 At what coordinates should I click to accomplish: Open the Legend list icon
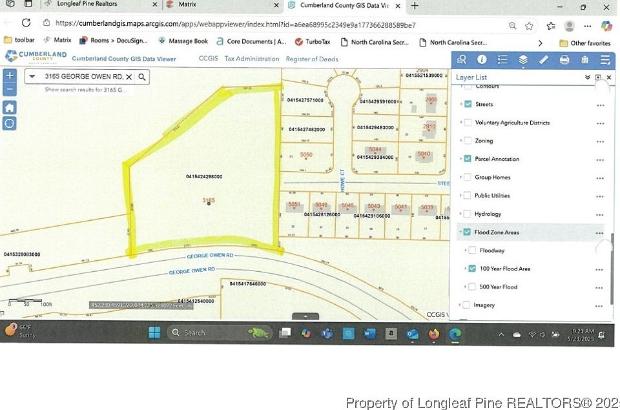point(502,59)
